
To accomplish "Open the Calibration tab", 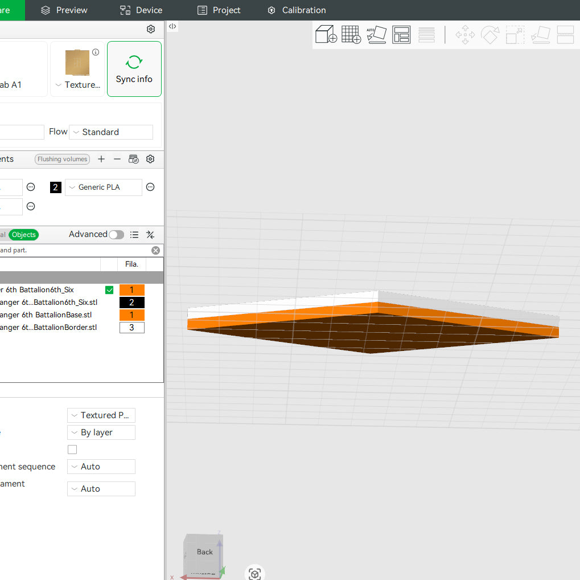I will [x=297, y=10].
